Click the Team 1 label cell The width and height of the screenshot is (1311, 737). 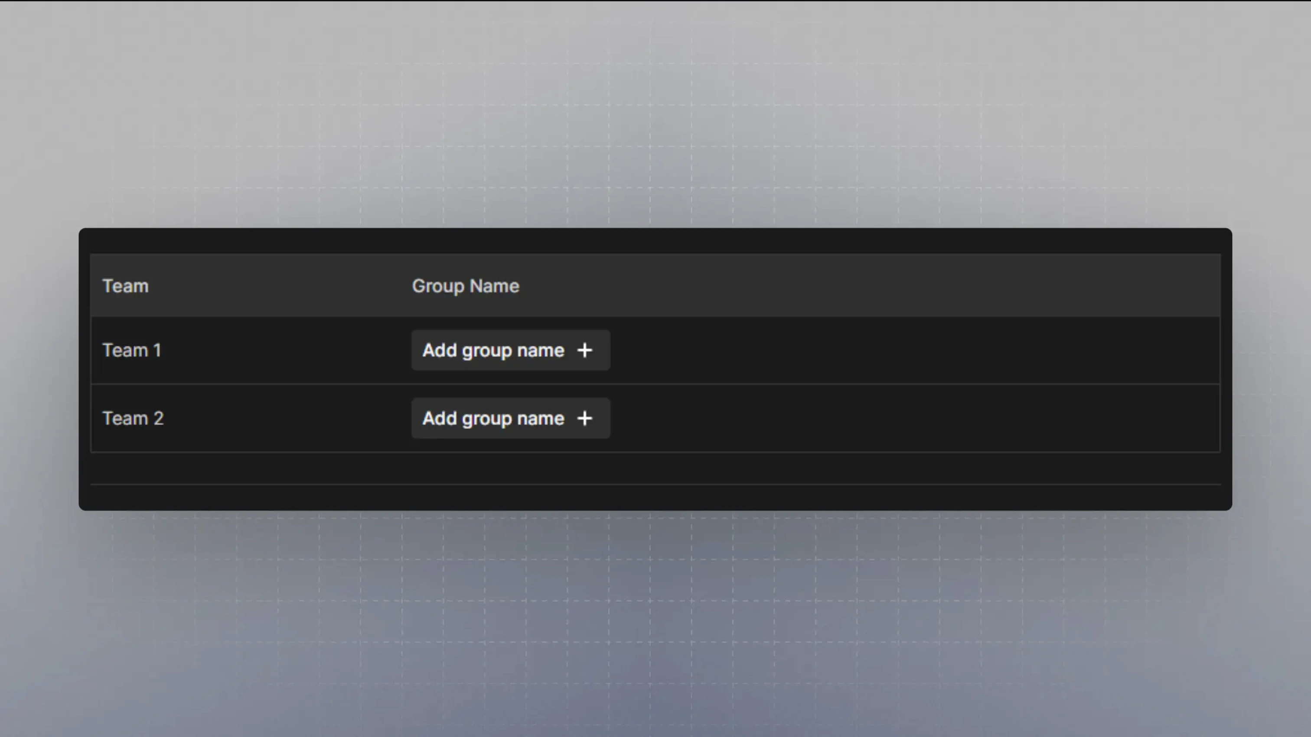click(132, 350)
